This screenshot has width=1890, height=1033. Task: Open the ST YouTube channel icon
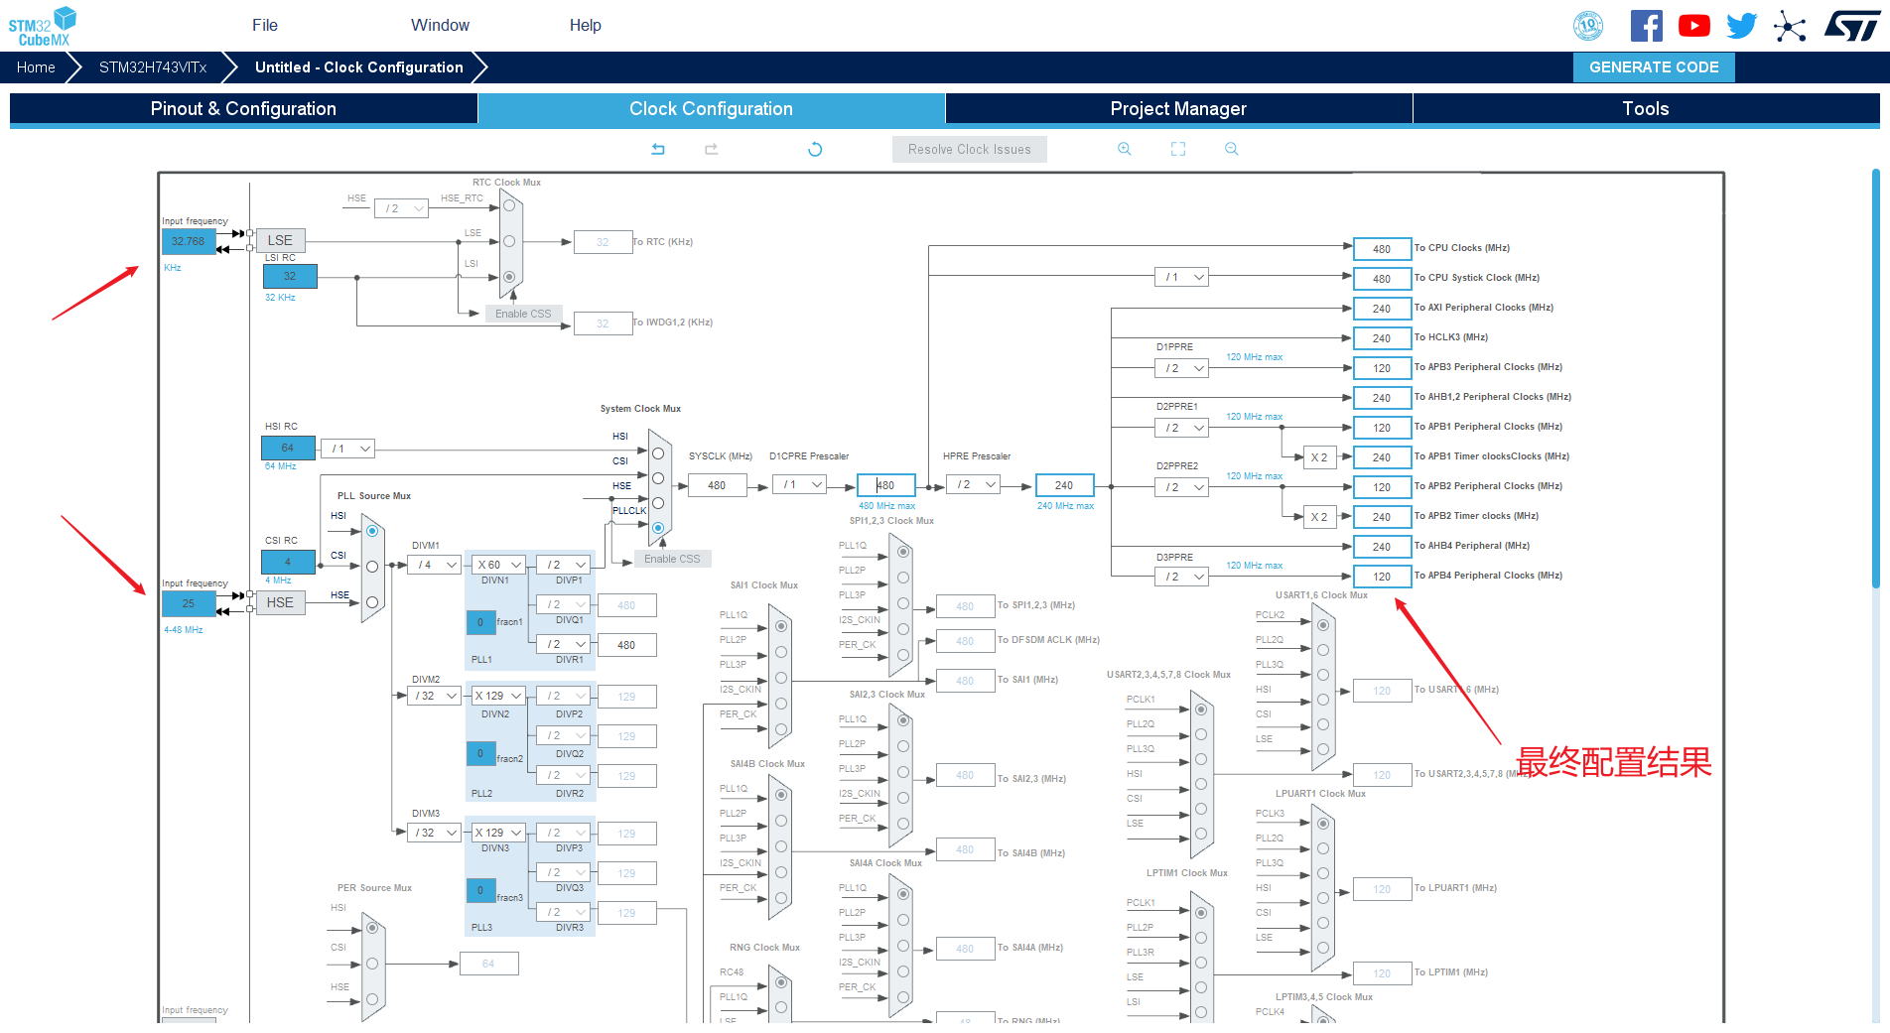pyautogui.click(x=1694, y=26)
